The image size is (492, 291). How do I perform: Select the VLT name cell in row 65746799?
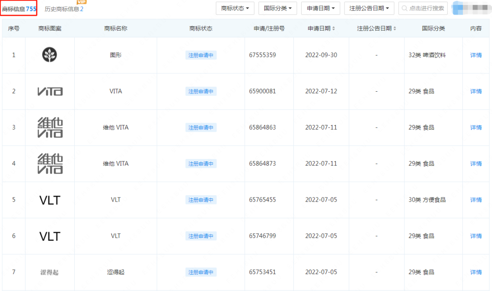pyautogui.click(x=116, y=236)
